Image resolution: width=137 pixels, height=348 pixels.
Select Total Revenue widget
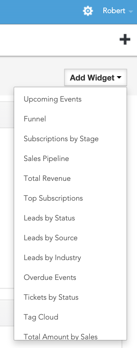47,178
